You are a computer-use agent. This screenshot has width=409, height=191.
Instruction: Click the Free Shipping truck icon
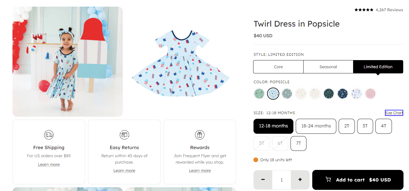click(49, 135)
